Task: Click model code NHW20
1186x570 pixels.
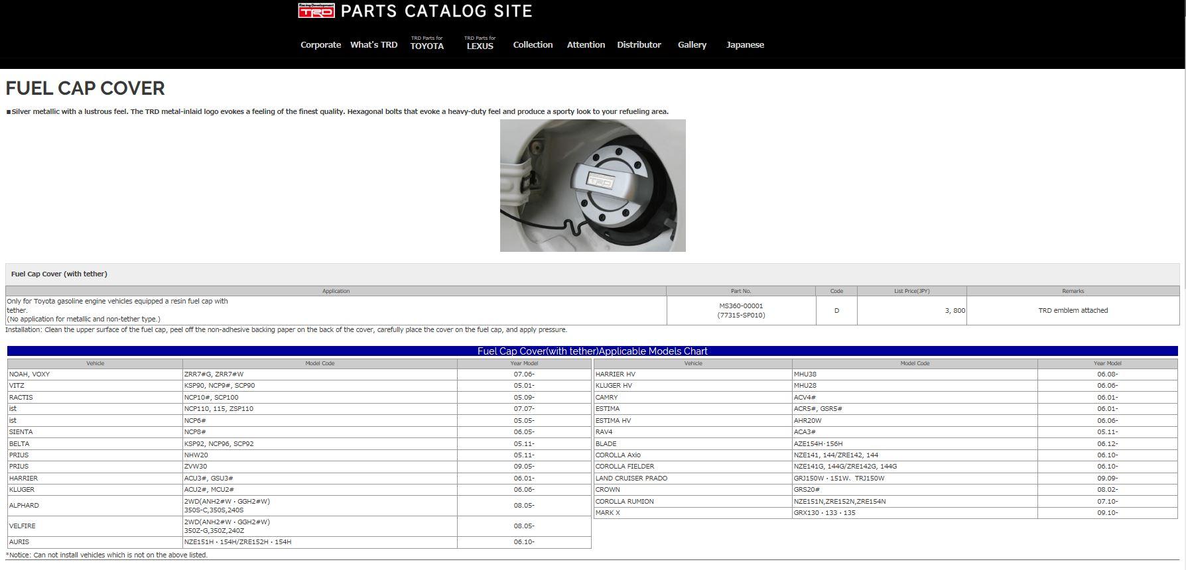Action: (196, 455)
